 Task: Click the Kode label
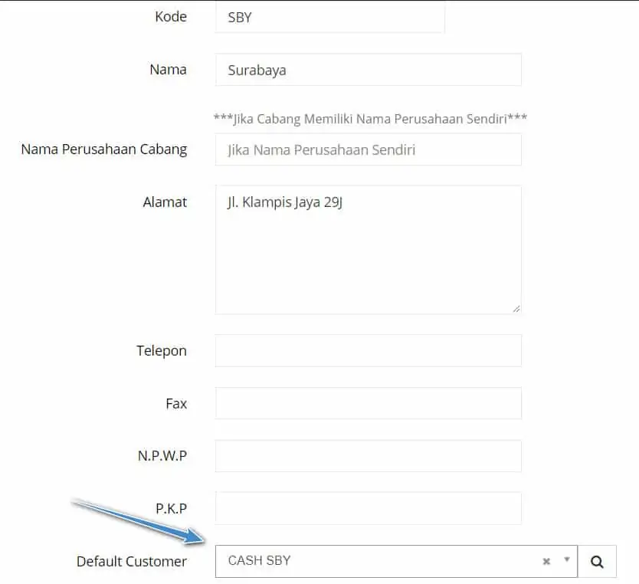coord(171,17)
